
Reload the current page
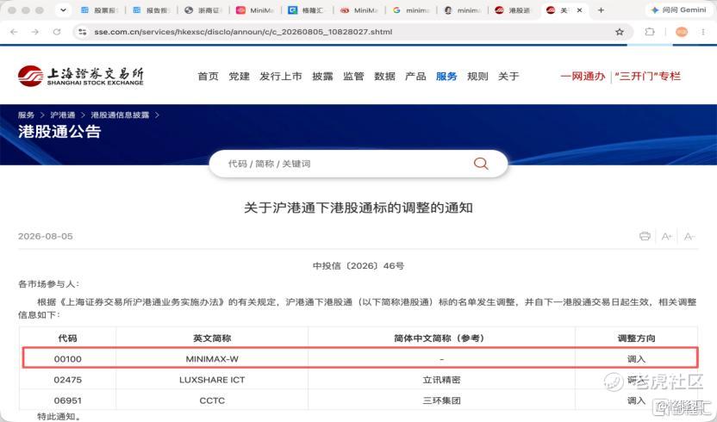pyautogui.click(x=57, y=32)
